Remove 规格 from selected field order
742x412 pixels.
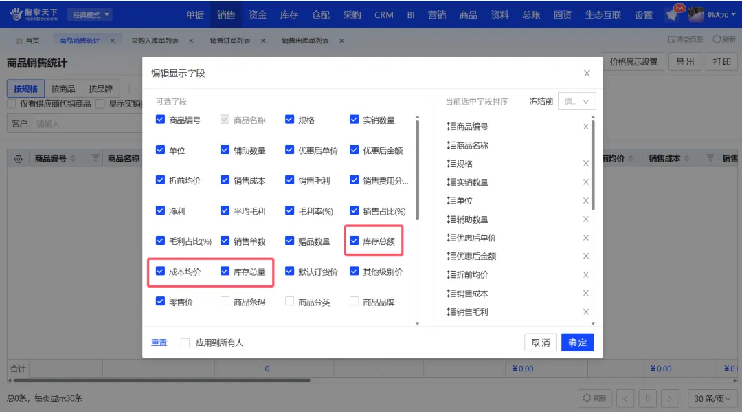[586, 164]
